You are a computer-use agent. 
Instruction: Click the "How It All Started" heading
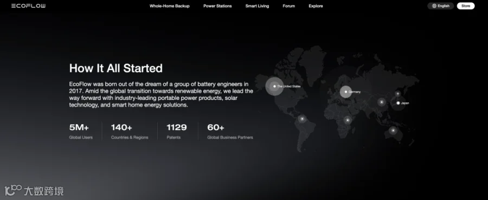point(116,68)
